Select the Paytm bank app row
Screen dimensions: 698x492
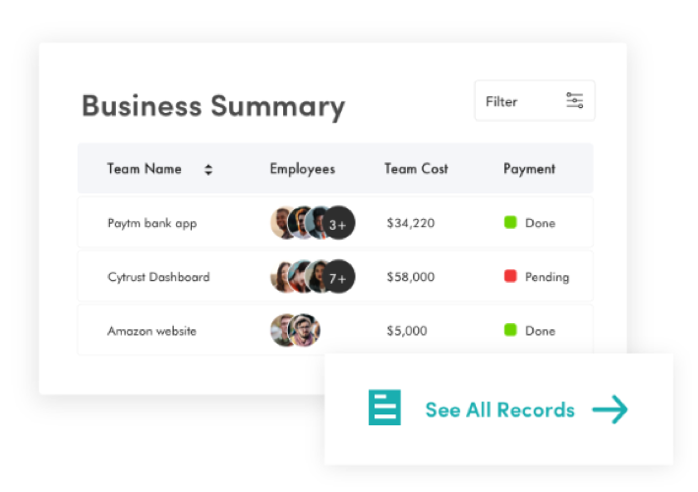tap(335, 222)
